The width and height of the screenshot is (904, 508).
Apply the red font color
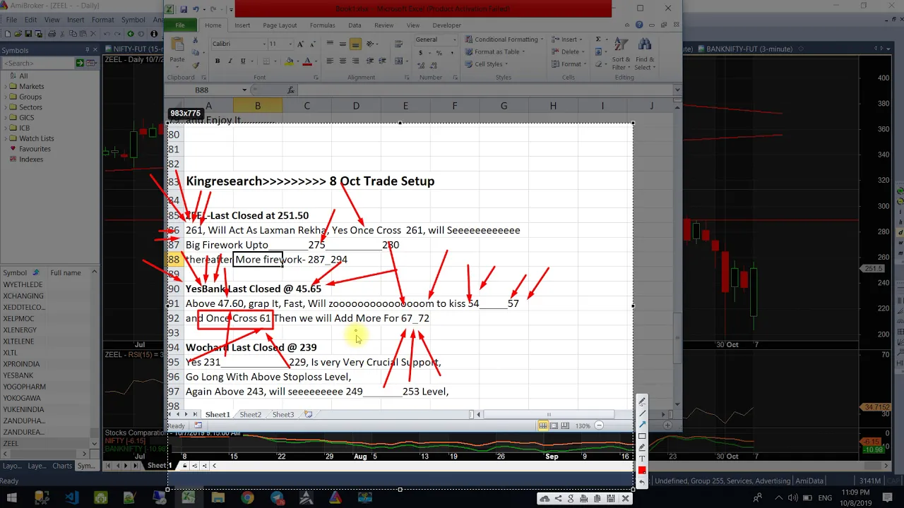pos(307,61)
